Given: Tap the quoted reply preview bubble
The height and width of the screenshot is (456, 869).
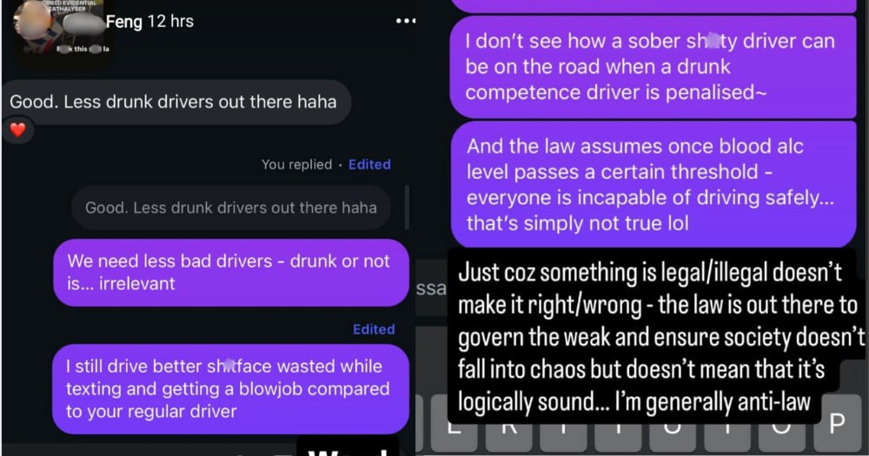Looking at the screenshot, I should [231, 208].
